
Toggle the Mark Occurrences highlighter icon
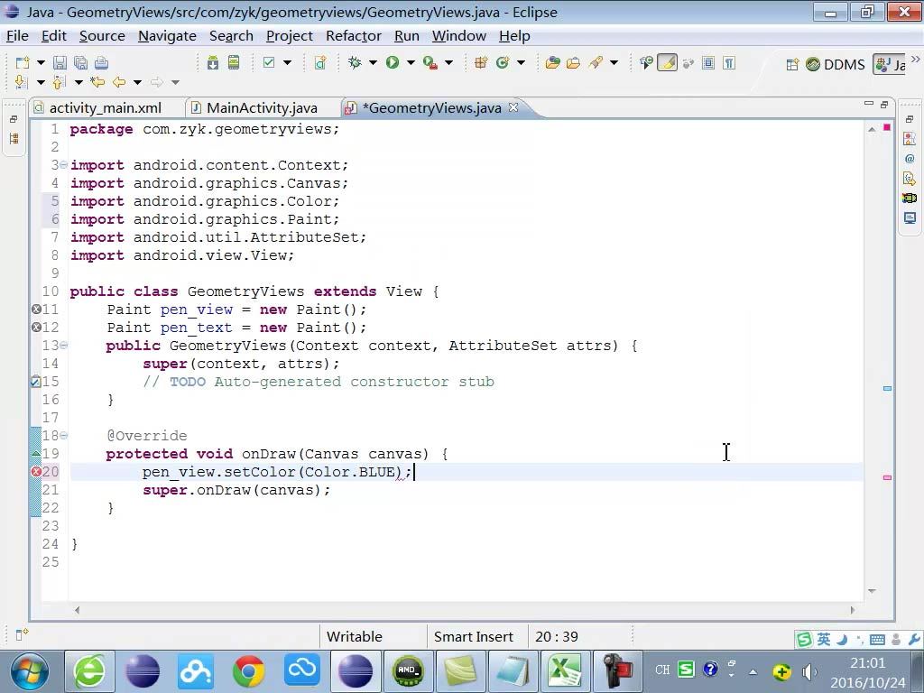coord(667,62)
